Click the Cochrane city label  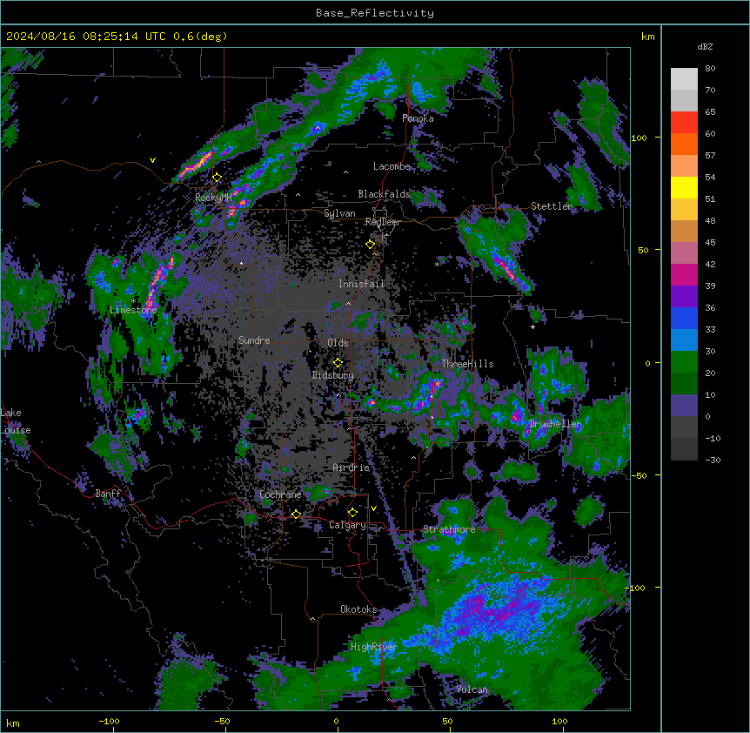tap(280, 494)
